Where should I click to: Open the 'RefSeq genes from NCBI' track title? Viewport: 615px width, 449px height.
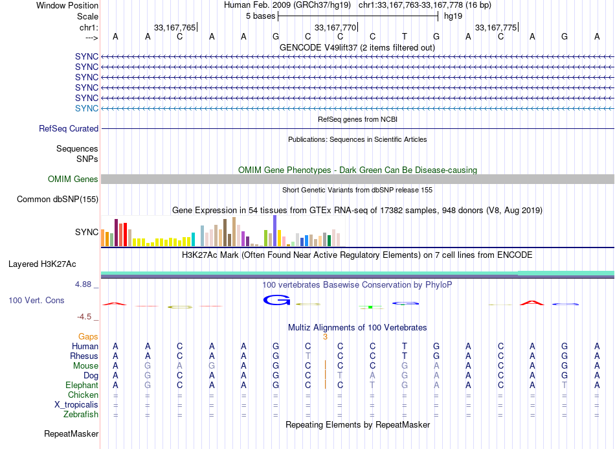click(x=357, y=119)
